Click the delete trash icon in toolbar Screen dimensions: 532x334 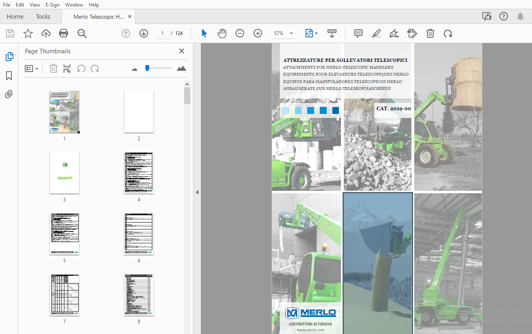tap(430, 33)
